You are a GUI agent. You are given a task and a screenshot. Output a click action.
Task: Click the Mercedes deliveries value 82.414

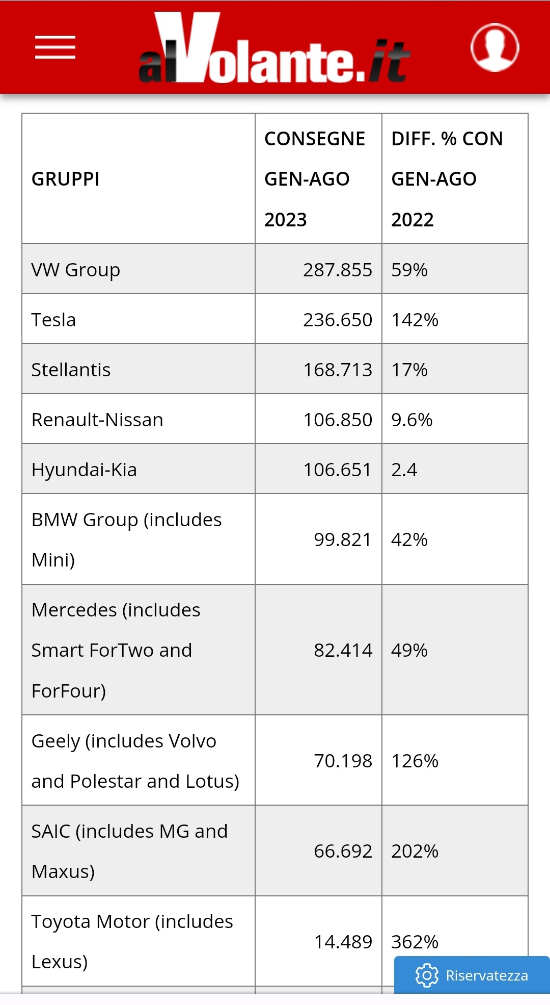pyautogui.click(x=343, y=650)
